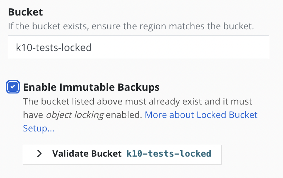
Task: Click the right-pointing arrow icon in Validate row
Action: coord(39,154)
